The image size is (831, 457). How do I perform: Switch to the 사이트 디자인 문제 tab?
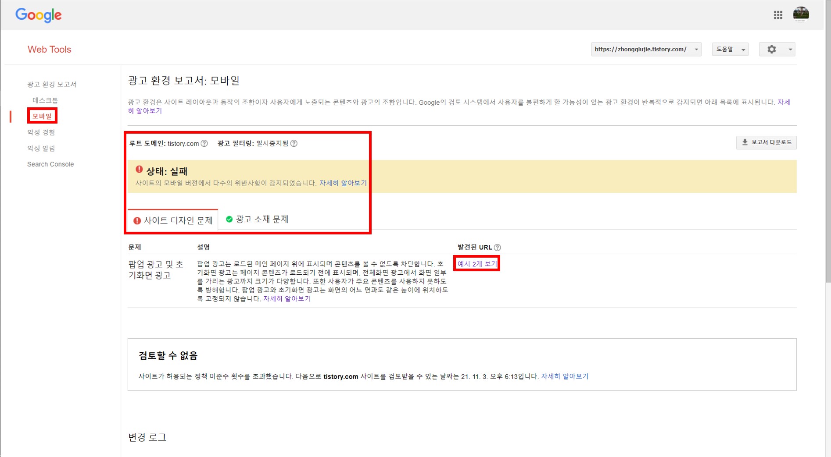click(x=173, y=220)
